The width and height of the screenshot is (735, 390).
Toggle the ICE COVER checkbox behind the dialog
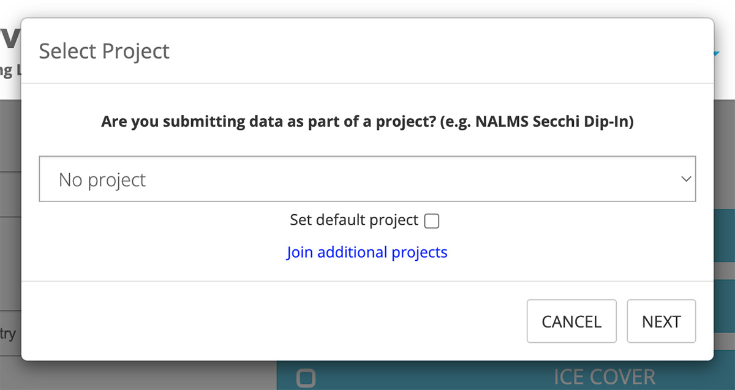(306, 378)
